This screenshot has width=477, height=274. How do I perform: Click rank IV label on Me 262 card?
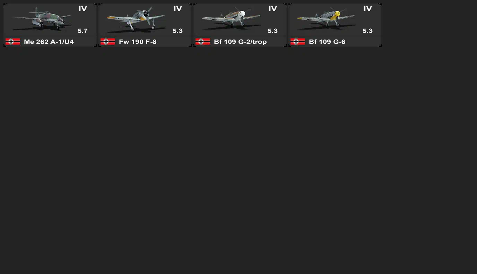[83, 9]
